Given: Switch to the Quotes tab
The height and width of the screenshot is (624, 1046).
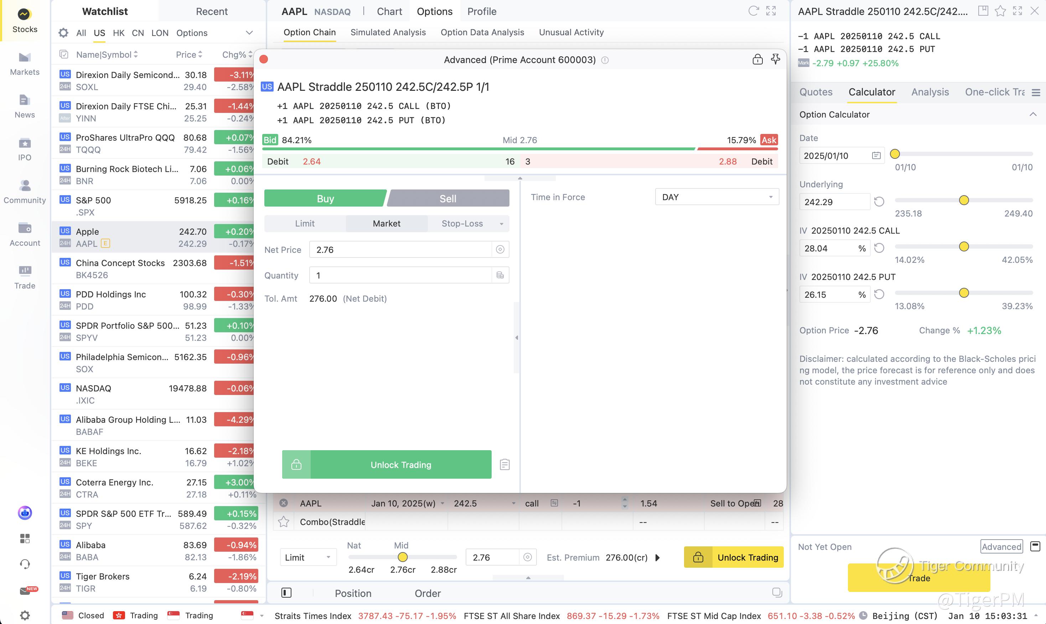Looking at the screenshot, I should tap(816, 92).
